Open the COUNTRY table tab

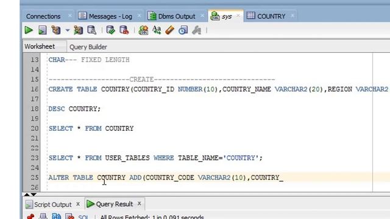click(x=271, y=16)
